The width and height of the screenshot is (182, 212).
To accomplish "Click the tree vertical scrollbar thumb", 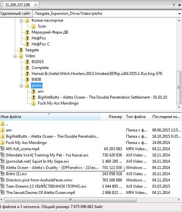I will coord(179,87).
